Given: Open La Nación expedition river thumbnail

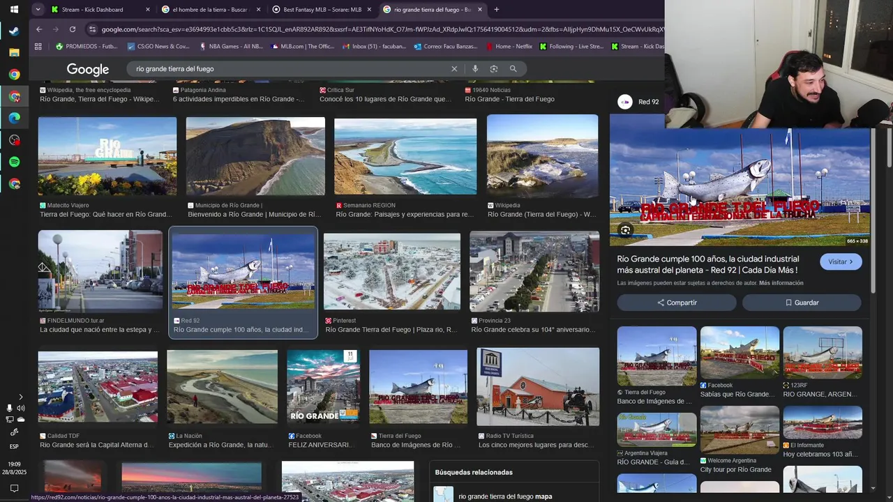Looking at the screenshot, I should pos(222,387).
